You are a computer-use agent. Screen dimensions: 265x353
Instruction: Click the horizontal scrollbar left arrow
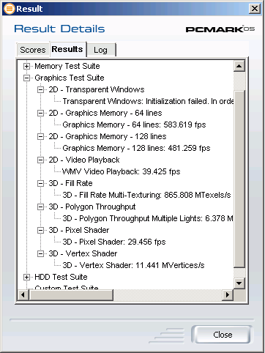(x=23, y=295)
